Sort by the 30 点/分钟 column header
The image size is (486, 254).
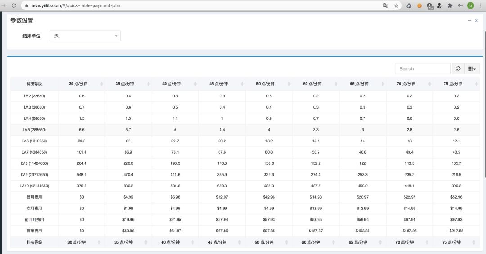tap(81, 84)
